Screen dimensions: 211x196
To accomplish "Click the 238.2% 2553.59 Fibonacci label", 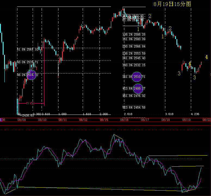I will [x=134, y=53].
